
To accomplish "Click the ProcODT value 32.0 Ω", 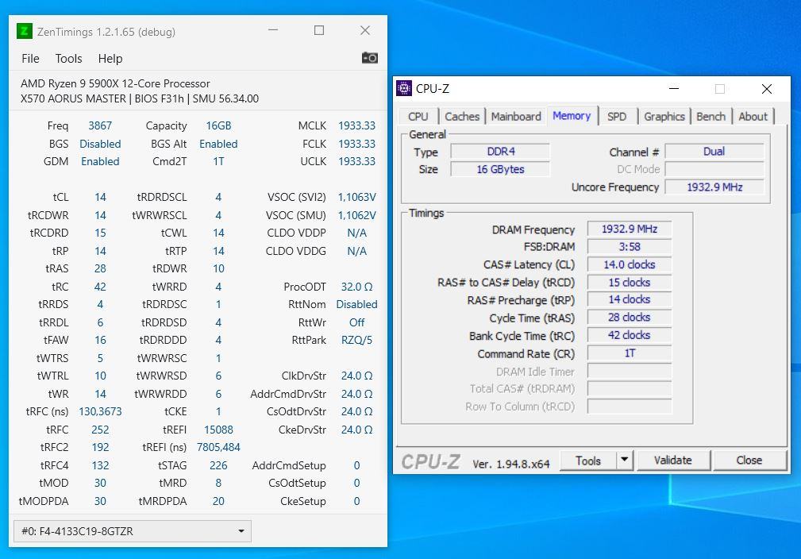I will pos(356,287).
